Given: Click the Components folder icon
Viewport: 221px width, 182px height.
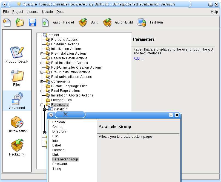Looking at the screenshot, I should click(48, 81).
